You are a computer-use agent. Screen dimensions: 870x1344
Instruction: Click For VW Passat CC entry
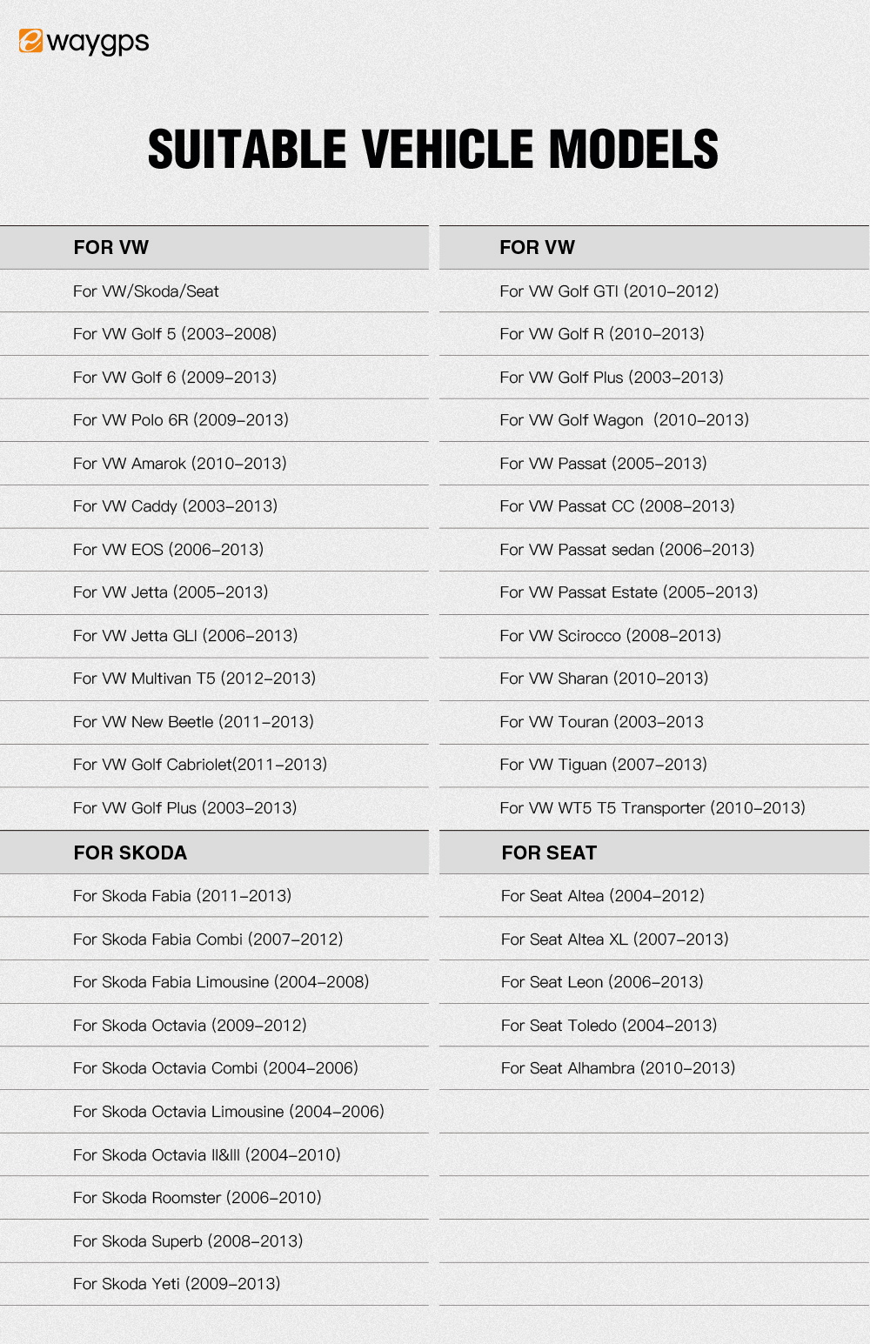click(x=617, y=506)
